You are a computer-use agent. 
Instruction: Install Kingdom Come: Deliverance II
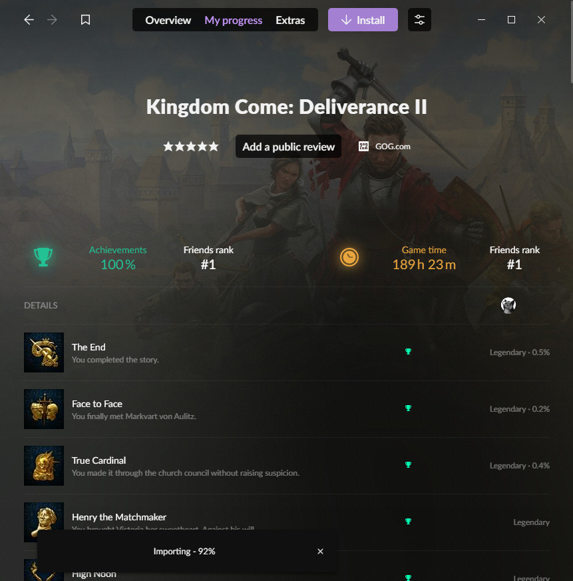[363, 19]
